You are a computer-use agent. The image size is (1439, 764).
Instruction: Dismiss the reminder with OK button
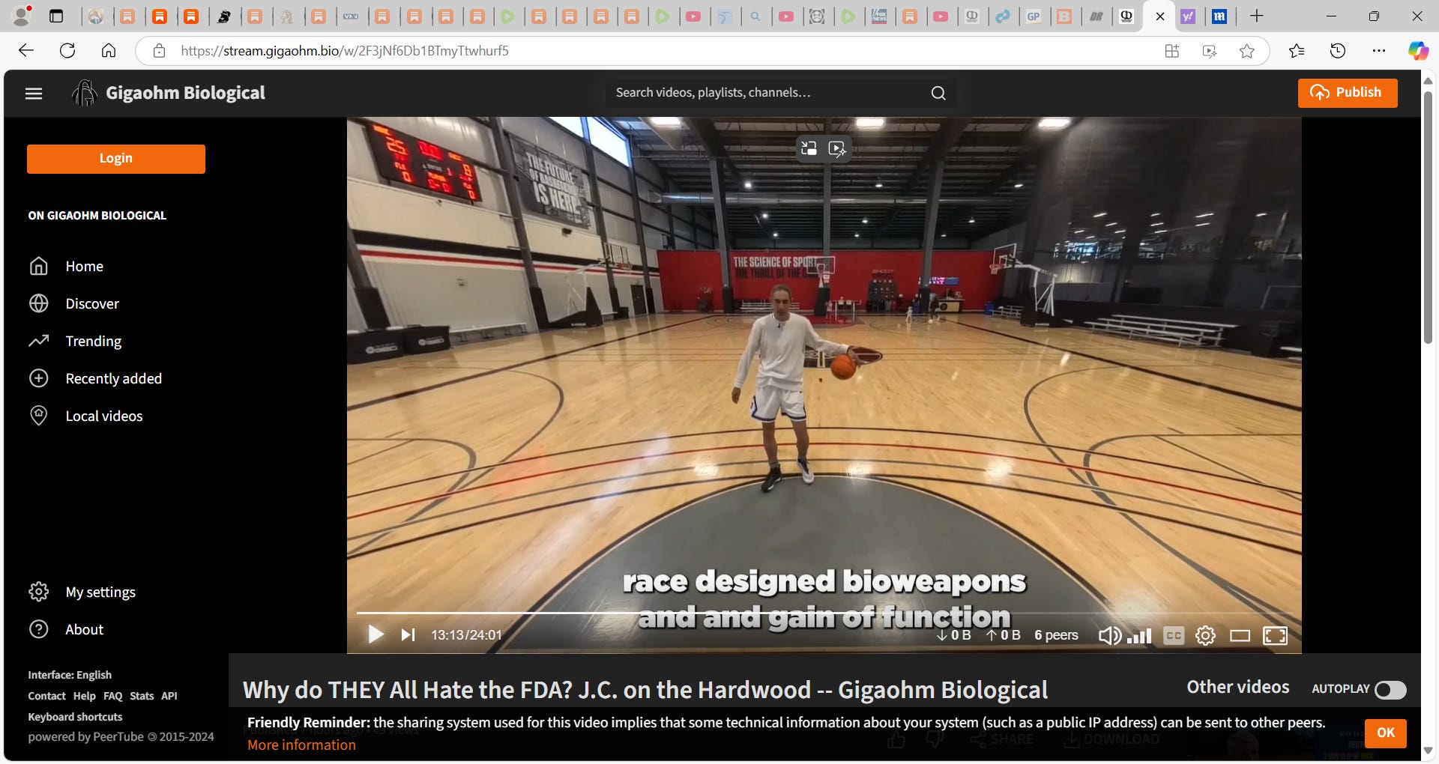pos(1386,733)
